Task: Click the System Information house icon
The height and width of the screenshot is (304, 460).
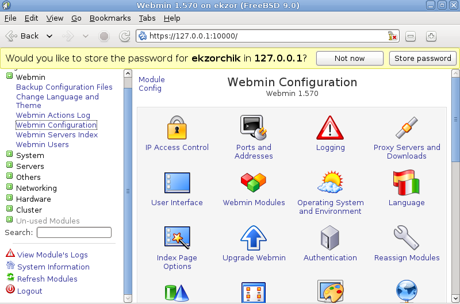Action: [10, 265]
